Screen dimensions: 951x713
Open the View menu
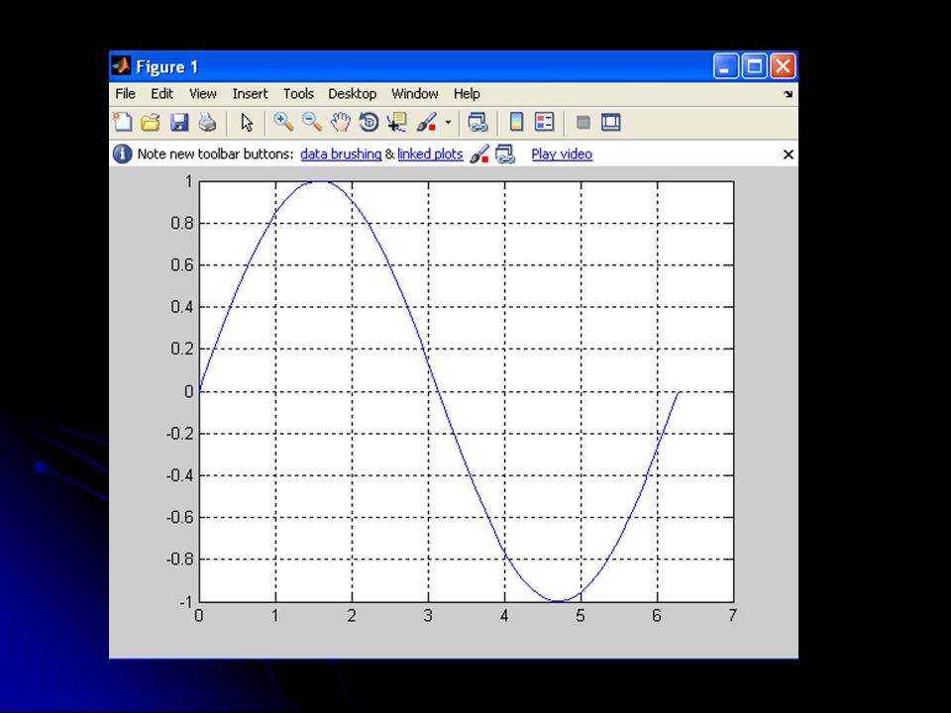pyautogui.click(x=202, y=94)
